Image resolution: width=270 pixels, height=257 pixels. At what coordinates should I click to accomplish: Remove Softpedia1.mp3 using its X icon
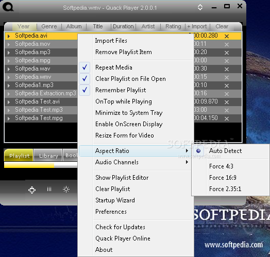227,85
